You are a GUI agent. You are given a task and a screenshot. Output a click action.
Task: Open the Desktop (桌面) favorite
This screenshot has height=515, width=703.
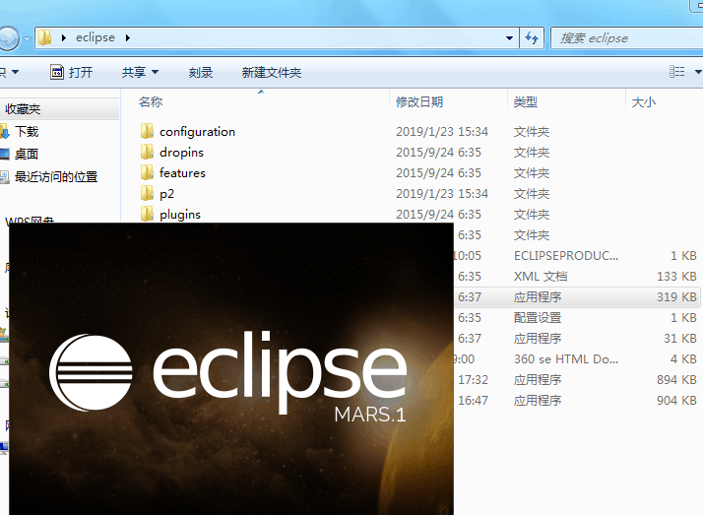(x=27, y=154)
